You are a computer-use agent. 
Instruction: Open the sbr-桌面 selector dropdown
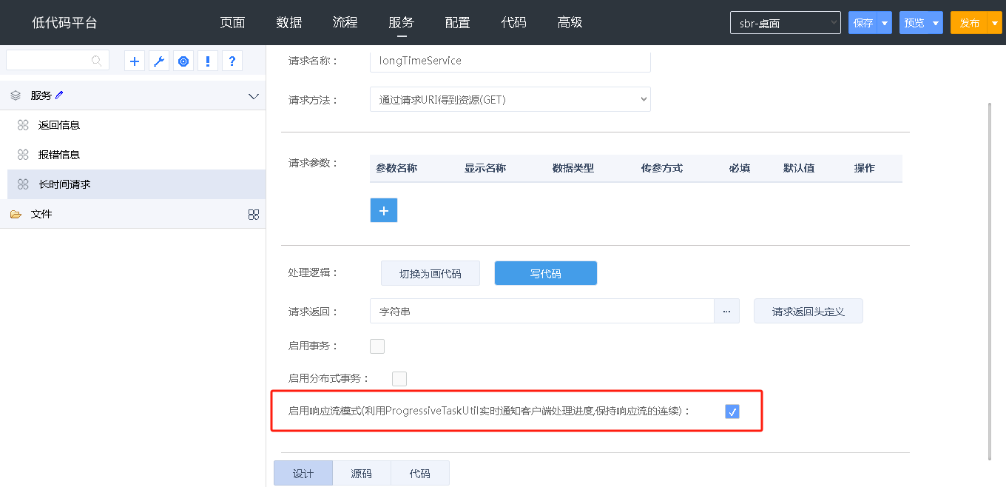[x=785, y=23]
